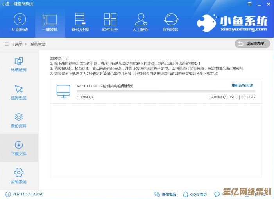Open the 软件大全 software collection
The width and height of the screenshot is (274, 199).
[110, 22]
